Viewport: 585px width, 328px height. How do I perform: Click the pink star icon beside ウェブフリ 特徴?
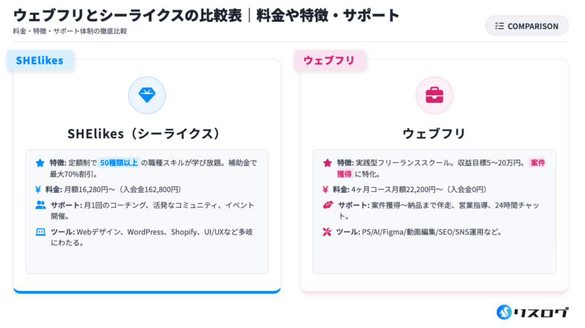click(x=327, y=163)
